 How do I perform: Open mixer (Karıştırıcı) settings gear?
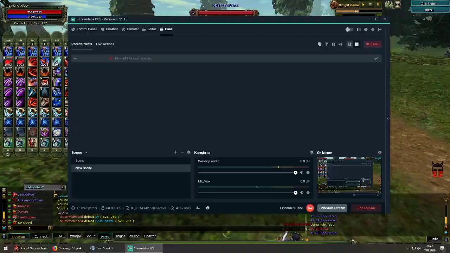tap(311, 153)
